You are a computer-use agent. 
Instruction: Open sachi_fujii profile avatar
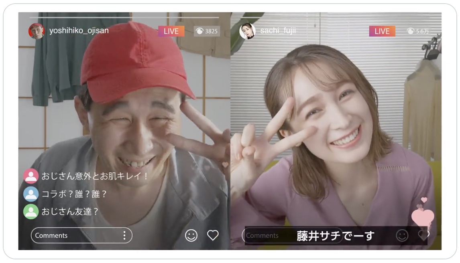pos(247,31)
